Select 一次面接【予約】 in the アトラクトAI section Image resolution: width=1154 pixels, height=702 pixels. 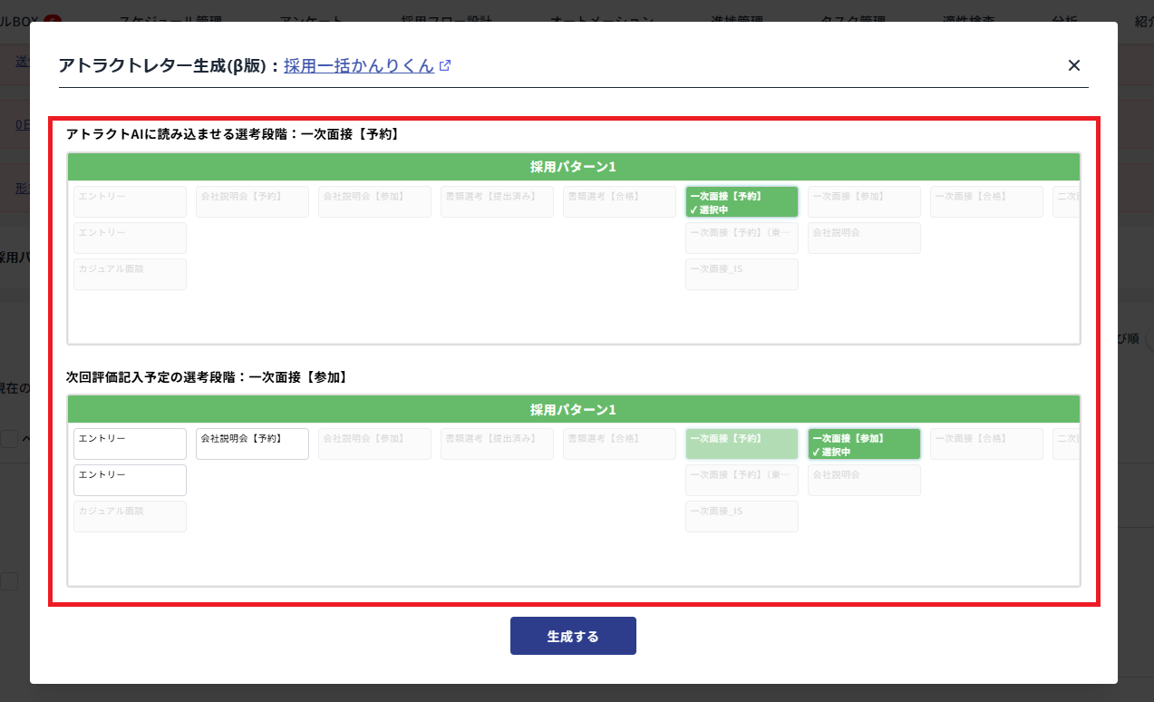click(x=742, y=202)
